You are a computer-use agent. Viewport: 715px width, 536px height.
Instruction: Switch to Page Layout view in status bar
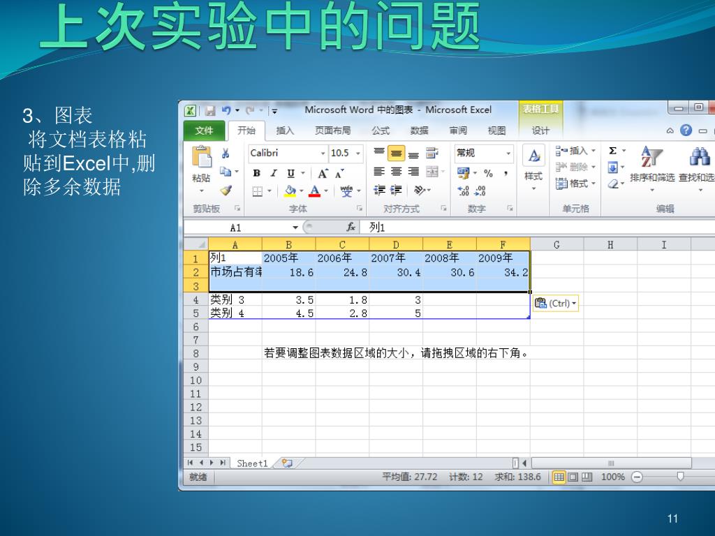(573, 477)
